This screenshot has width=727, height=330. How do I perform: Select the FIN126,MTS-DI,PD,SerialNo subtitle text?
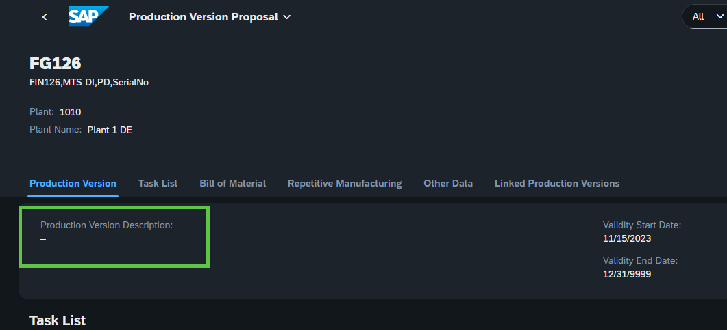point(89,83)
